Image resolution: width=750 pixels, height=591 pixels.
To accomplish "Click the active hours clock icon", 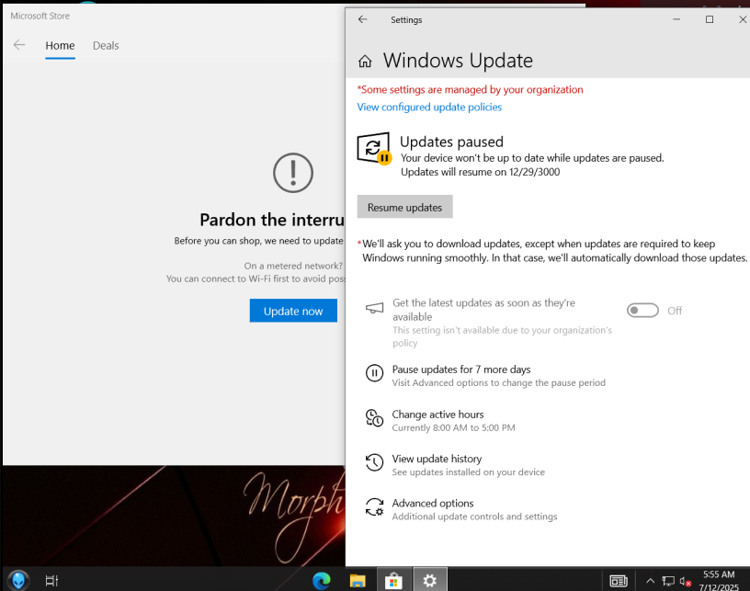I will [x=374, y=417].
